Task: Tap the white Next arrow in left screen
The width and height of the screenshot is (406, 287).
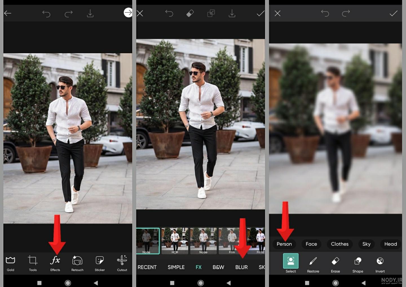Action: 128,13
